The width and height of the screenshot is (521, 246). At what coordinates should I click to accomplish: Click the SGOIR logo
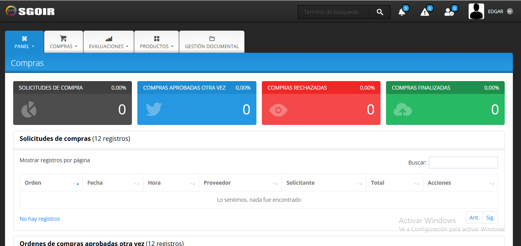(x=30, y=11)
